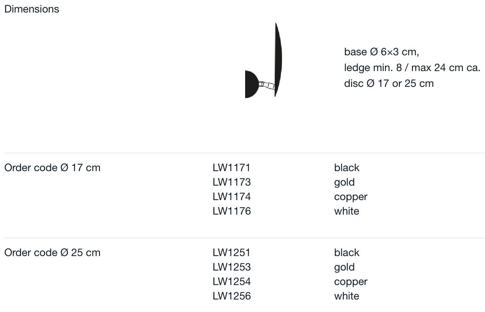Click order code LW1251
This screenshot has height=312, width=485.
tap(231, 252)
